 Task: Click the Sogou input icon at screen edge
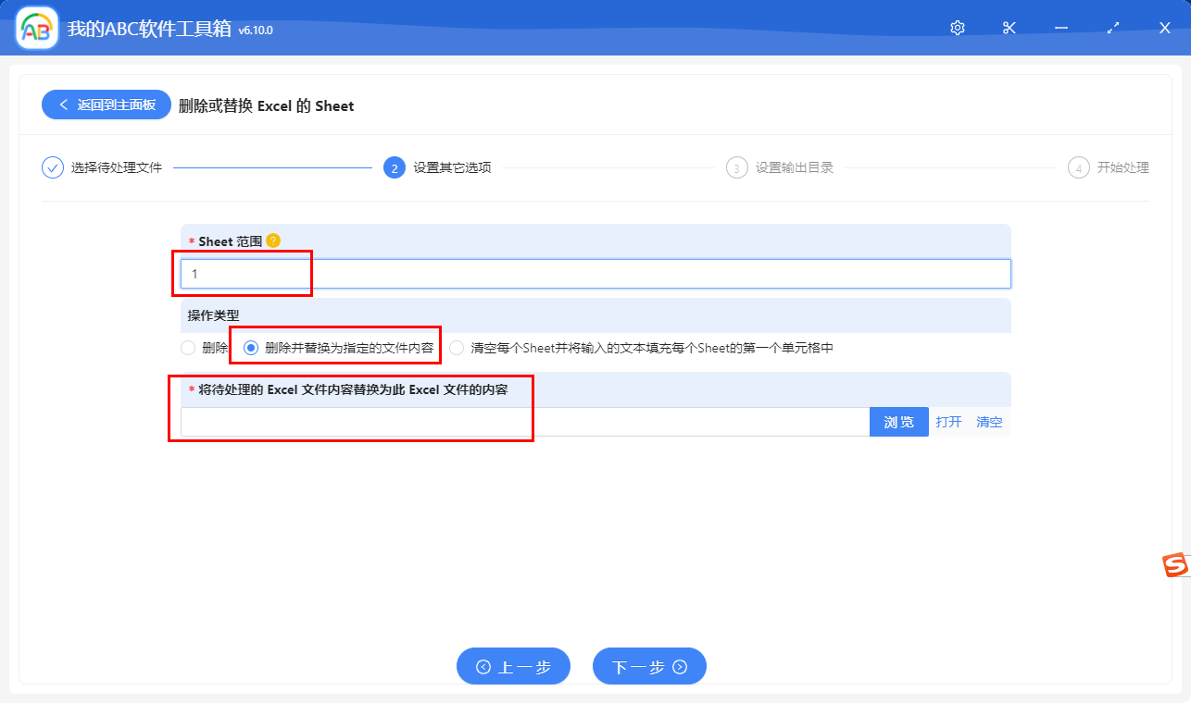1175,566
